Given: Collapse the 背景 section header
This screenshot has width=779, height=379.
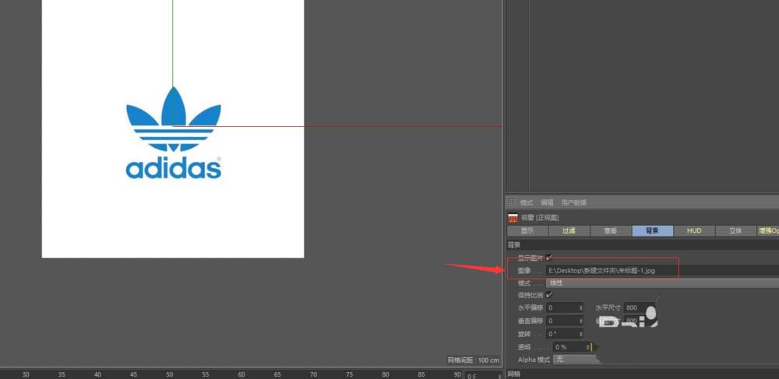Looking at the screenshot, I should tap(643, 245).
